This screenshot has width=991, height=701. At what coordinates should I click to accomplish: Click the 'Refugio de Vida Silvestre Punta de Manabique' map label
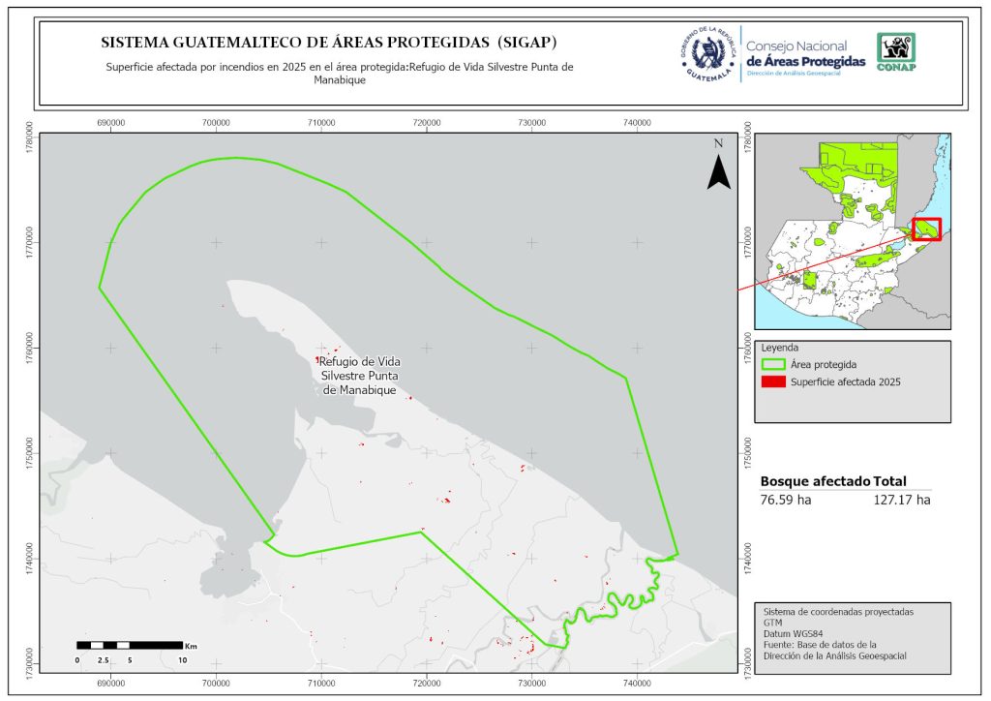[360, 376]
